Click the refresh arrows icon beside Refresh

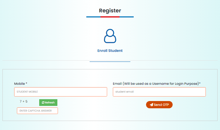(43, 103)
